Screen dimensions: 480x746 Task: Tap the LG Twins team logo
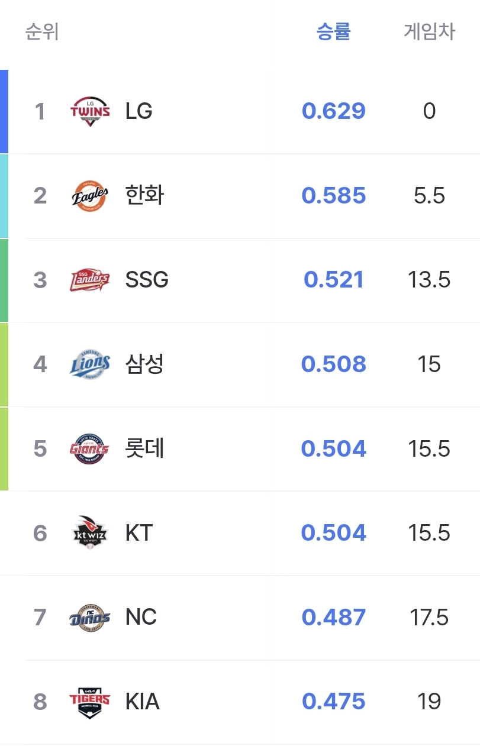[90, 111]
